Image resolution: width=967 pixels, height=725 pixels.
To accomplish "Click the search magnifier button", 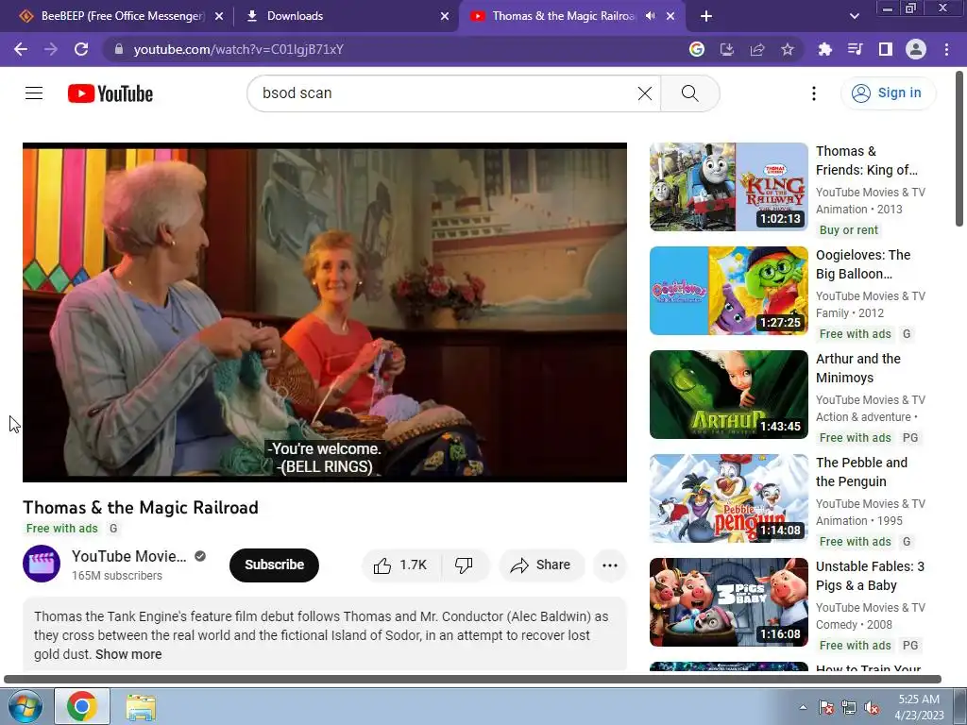I will click(689, 93).
